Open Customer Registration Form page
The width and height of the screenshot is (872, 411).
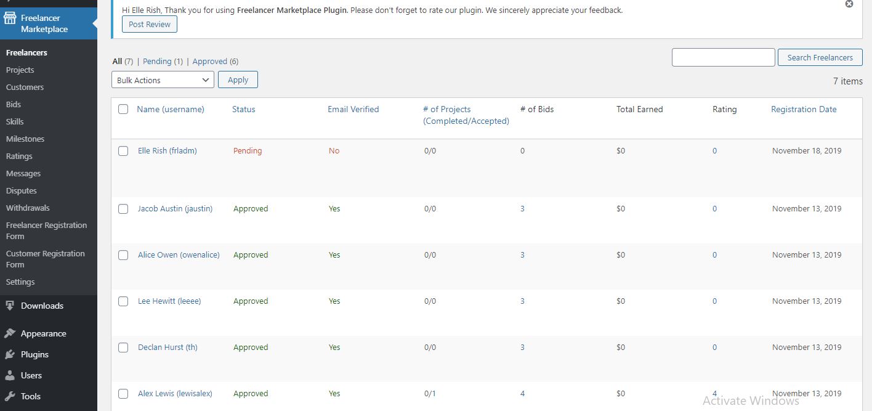point(46,259)
